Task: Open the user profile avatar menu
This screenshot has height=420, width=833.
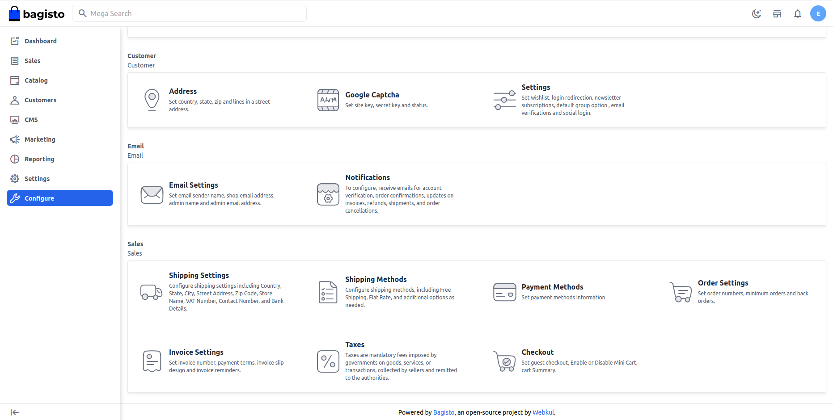Action: pyautogui.click(x=818, y=14)
